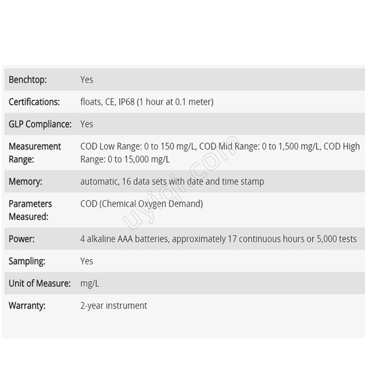The width and height of the screenshot is (365, 365).
Task: Select the GLP Compliance Yes value
Action: pos(87,124)
